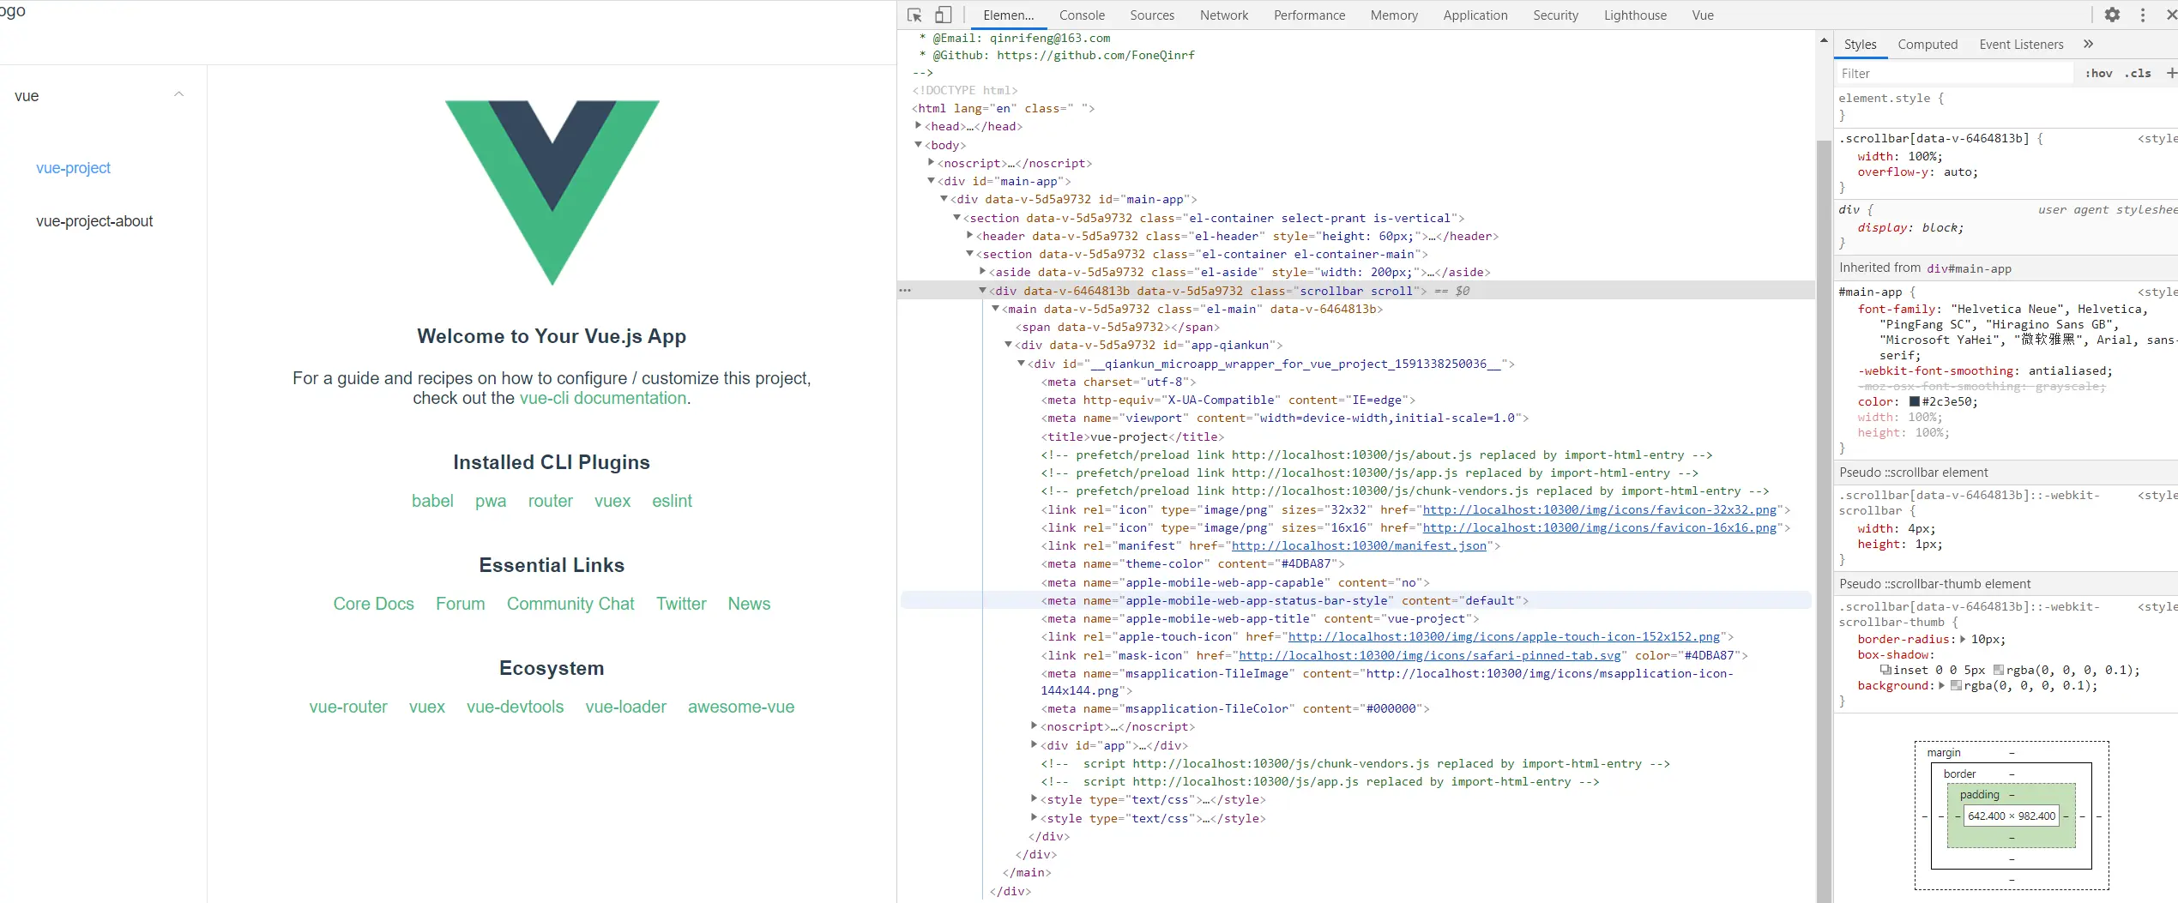Select the meta theme-color DOM line

click(1192, 563)
